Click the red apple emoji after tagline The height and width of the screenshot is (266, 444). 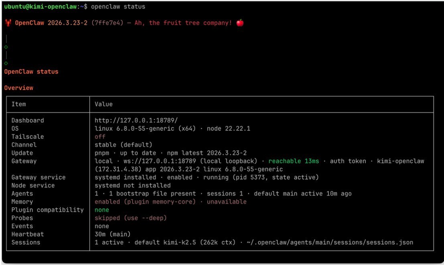pos(240,23)
